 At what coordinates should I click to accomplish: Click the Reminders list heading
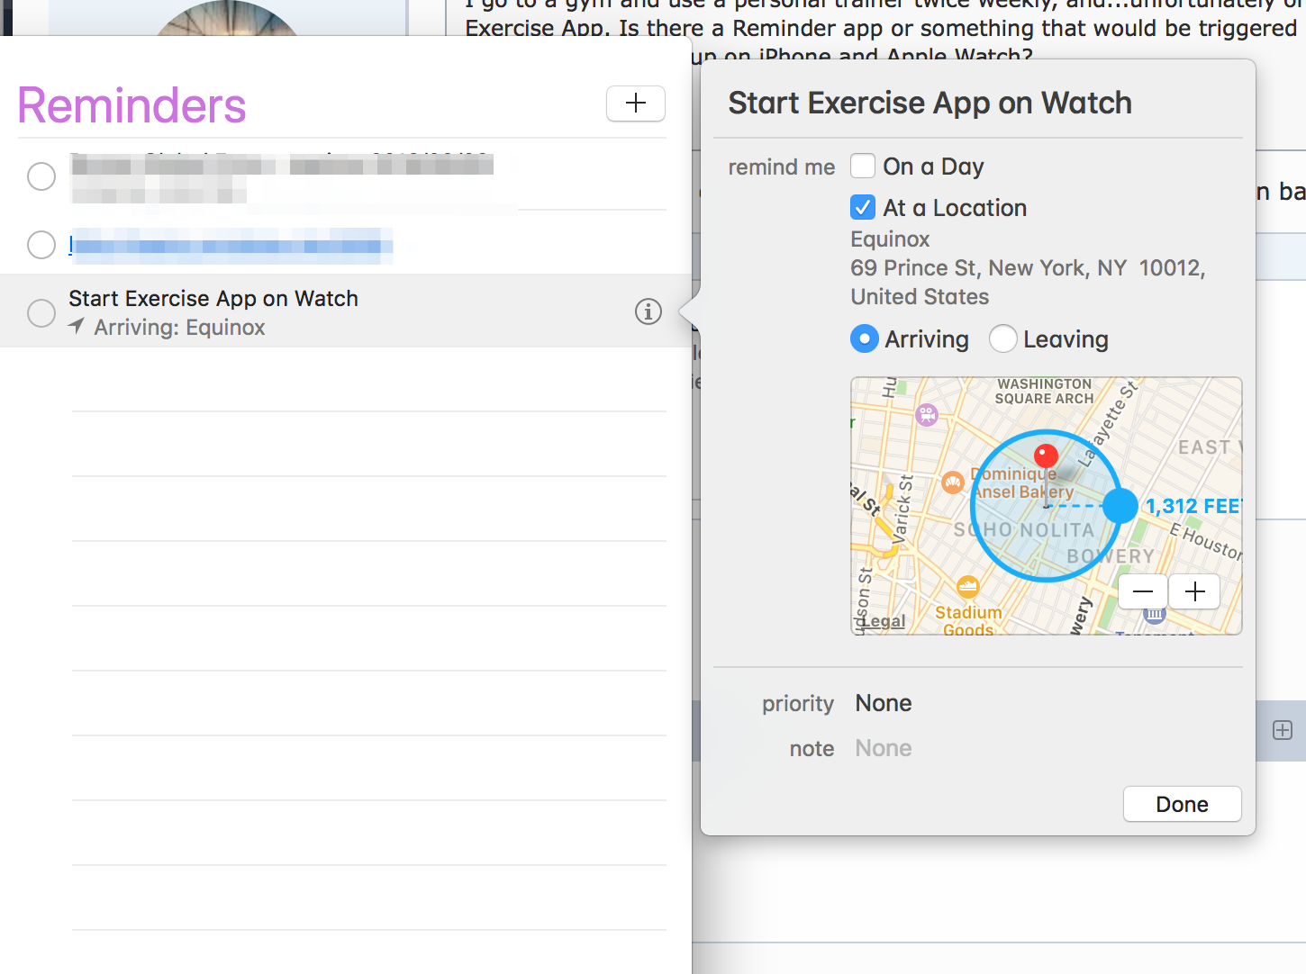(132, 105)
